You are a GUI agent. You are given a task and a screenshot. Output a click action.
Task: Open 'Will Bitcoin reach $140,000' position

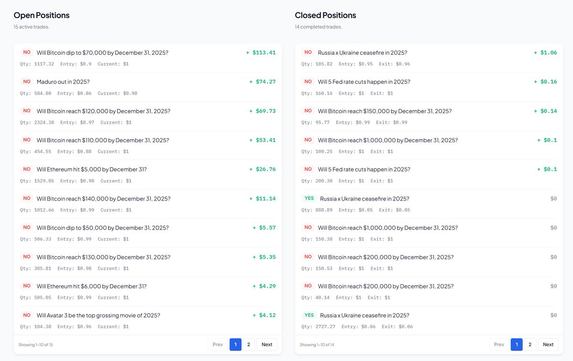pyautogui.click(x=104, y=198)
